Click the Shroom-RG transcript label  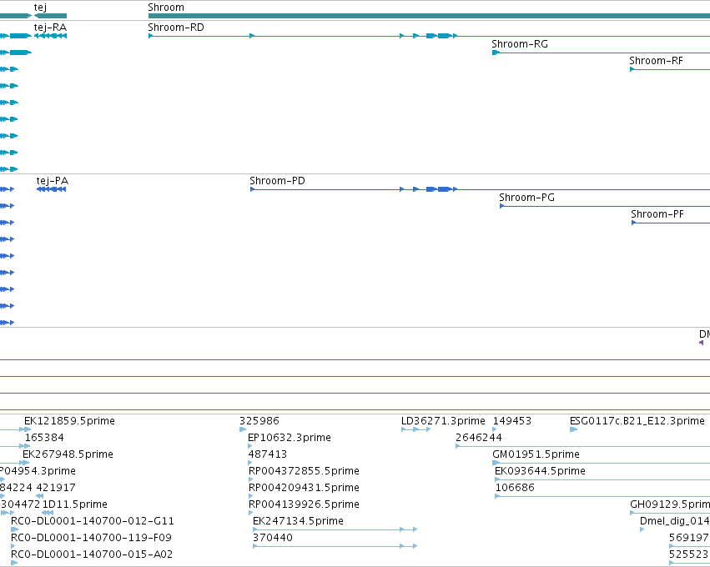coord(520,44)
